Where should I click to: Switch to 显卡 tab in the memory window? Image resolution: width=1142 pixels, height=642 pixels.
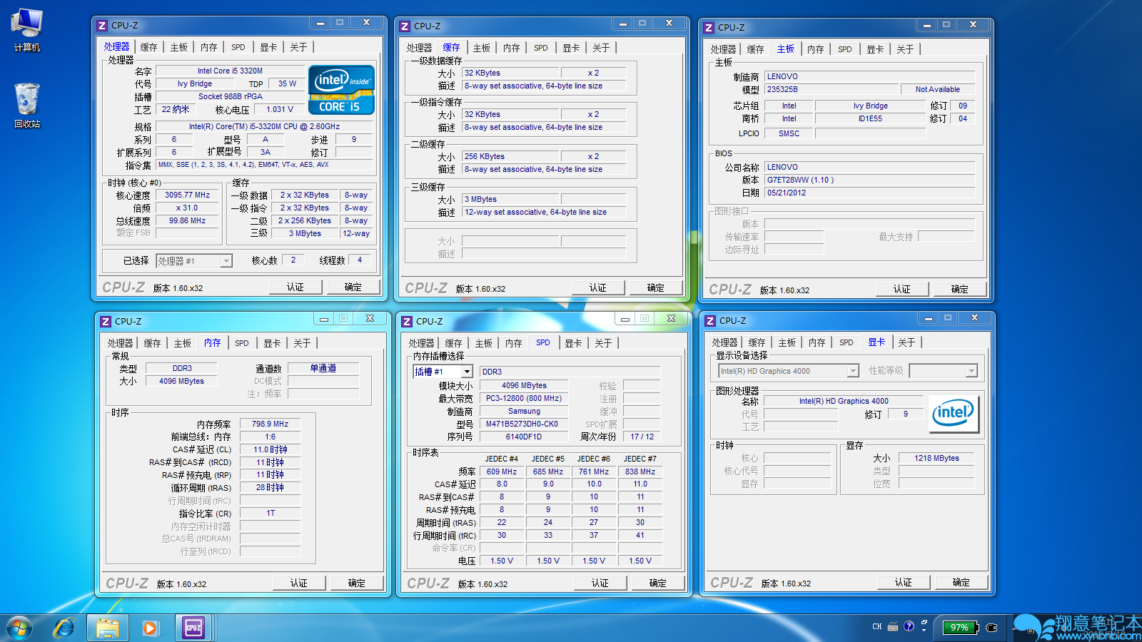click(x=272, y=343)
